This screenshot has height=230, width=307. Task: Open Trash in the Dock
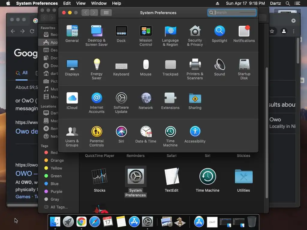(252, 222)
